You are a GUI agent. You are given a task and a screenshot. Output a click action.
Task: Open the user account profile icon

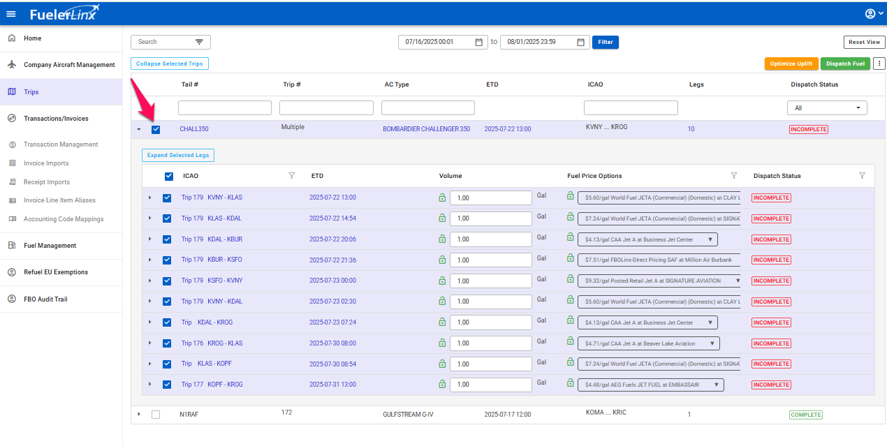pos(870,14)
